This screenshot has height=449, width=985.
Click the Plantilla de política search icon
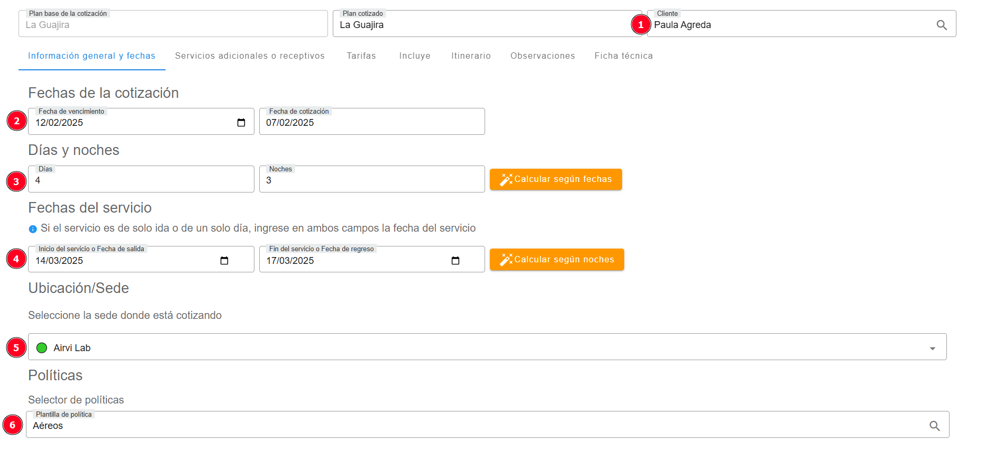coord(934,426)
